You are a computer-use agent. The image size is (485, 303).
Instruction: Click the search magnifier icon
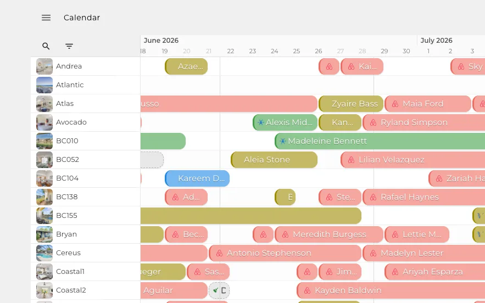[46, 46]
